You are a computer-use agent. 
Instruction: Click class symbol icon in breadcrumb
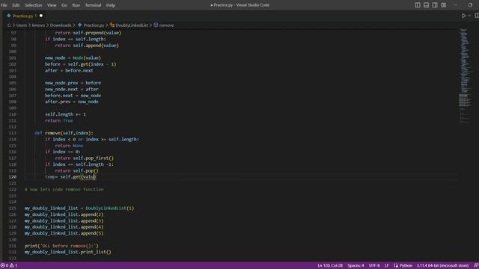point(112,25)
